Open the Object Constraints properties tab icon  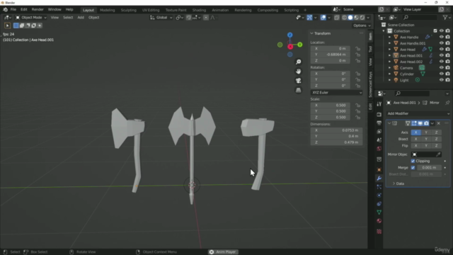379,204
